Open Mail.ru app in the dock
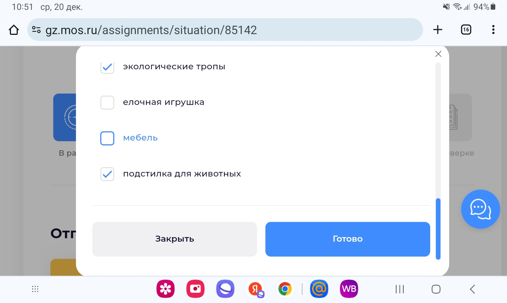Screen dimensions: 507x303 [x=319, y=290]
